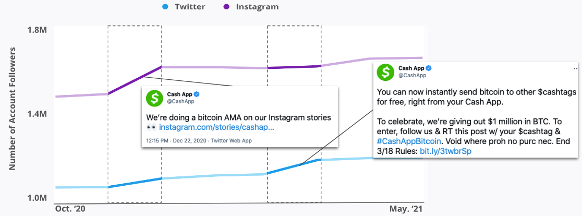Click the @CashApp handle in the giveaway tweet

click(412, 76)
